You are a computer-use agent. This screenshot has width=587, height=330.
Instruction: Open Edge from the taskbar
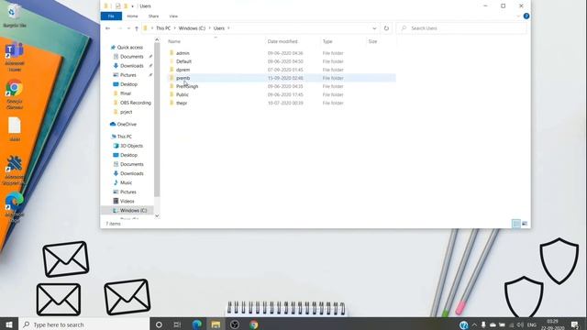(x=196, y=324)
